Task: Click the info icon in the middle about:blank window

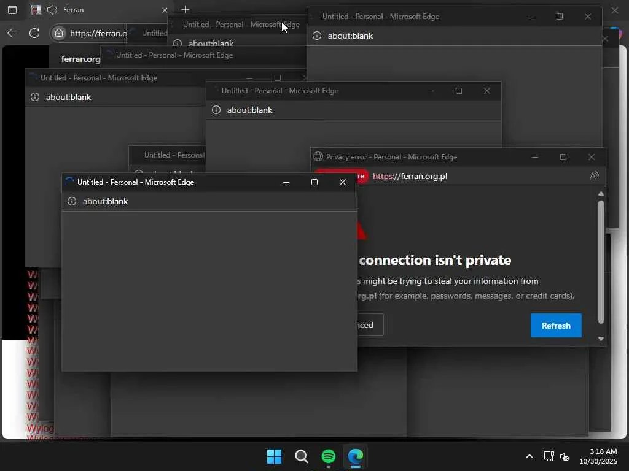Action: coord(216,110)
